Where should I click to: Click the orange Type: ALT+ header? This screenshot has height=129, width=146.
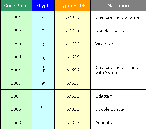[x=72, y=5]
